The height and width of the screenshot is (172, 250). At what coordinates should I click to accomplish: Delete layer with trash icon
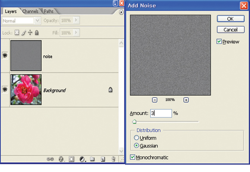[x=113, y=159]
